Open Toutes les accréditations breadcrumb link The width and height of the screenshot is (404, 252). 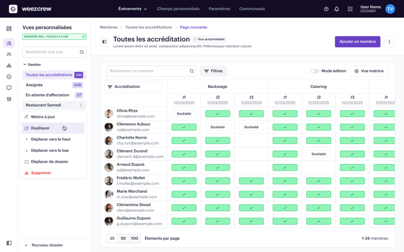coord(148,27)
